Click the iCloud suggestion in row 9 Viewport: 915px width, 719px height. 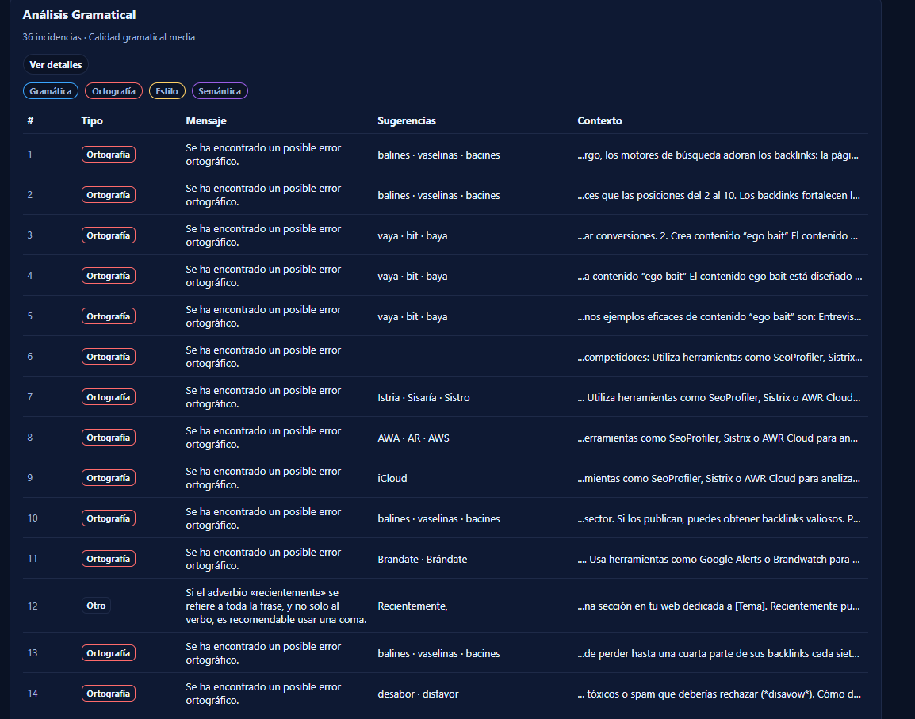coord(392,478)
